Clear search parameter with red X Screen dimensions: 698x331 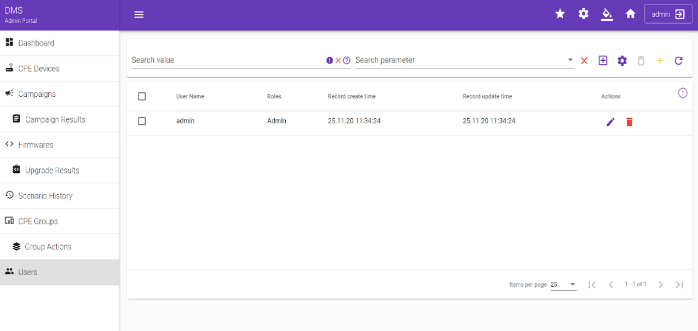[584, 61]
